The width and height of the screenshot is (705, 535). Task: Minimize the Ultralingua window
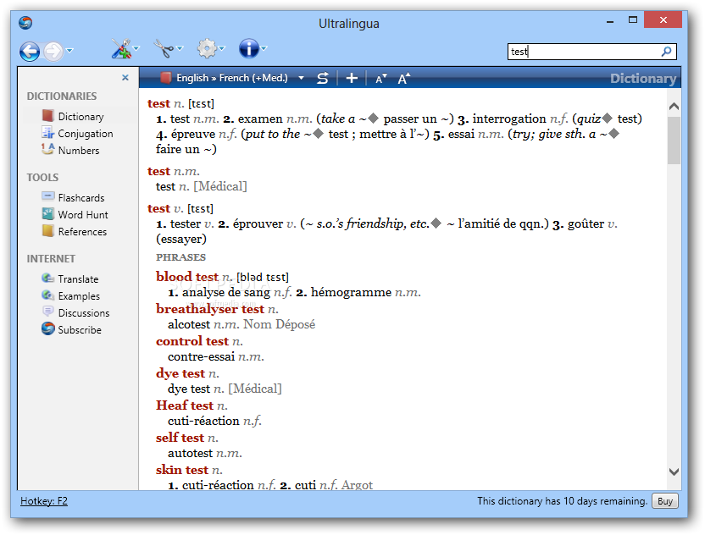(x=610, y=21)
